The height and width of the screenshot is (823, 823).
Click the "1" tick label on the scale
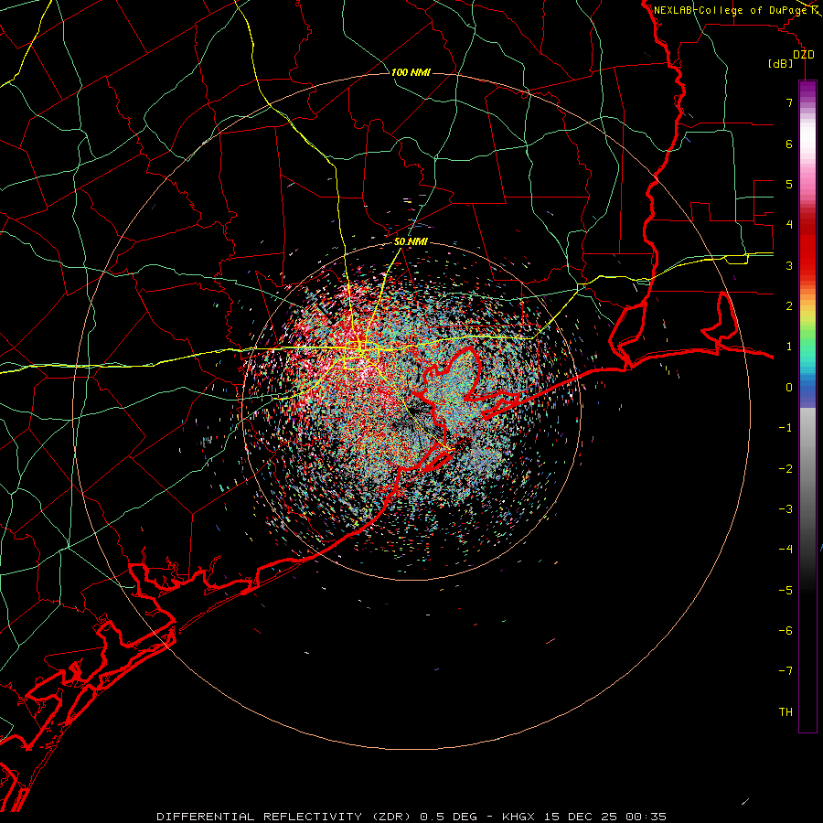tap(789, 347)
